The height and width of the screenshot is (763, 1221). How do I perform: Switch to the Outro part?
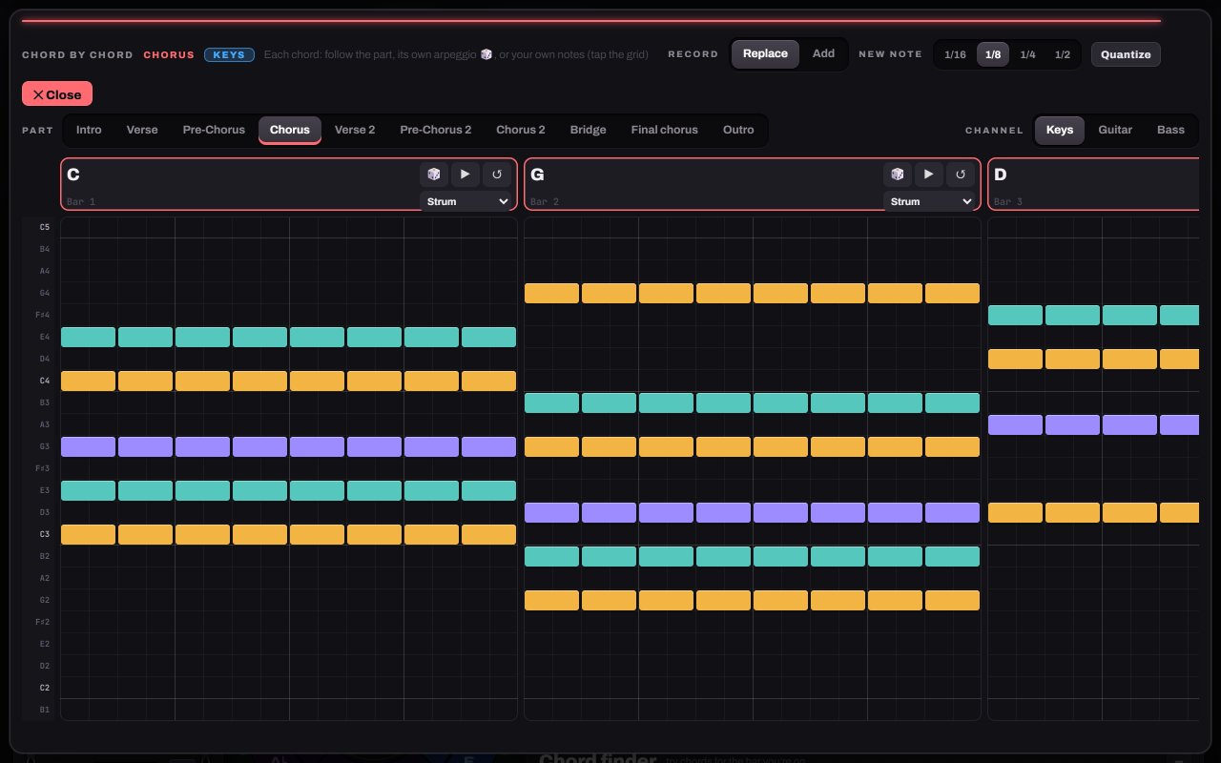tap(738, 130)
